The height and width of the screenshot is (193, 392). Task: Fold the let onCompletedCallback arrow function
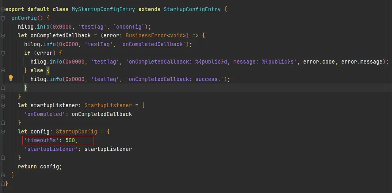click(2, 36)
